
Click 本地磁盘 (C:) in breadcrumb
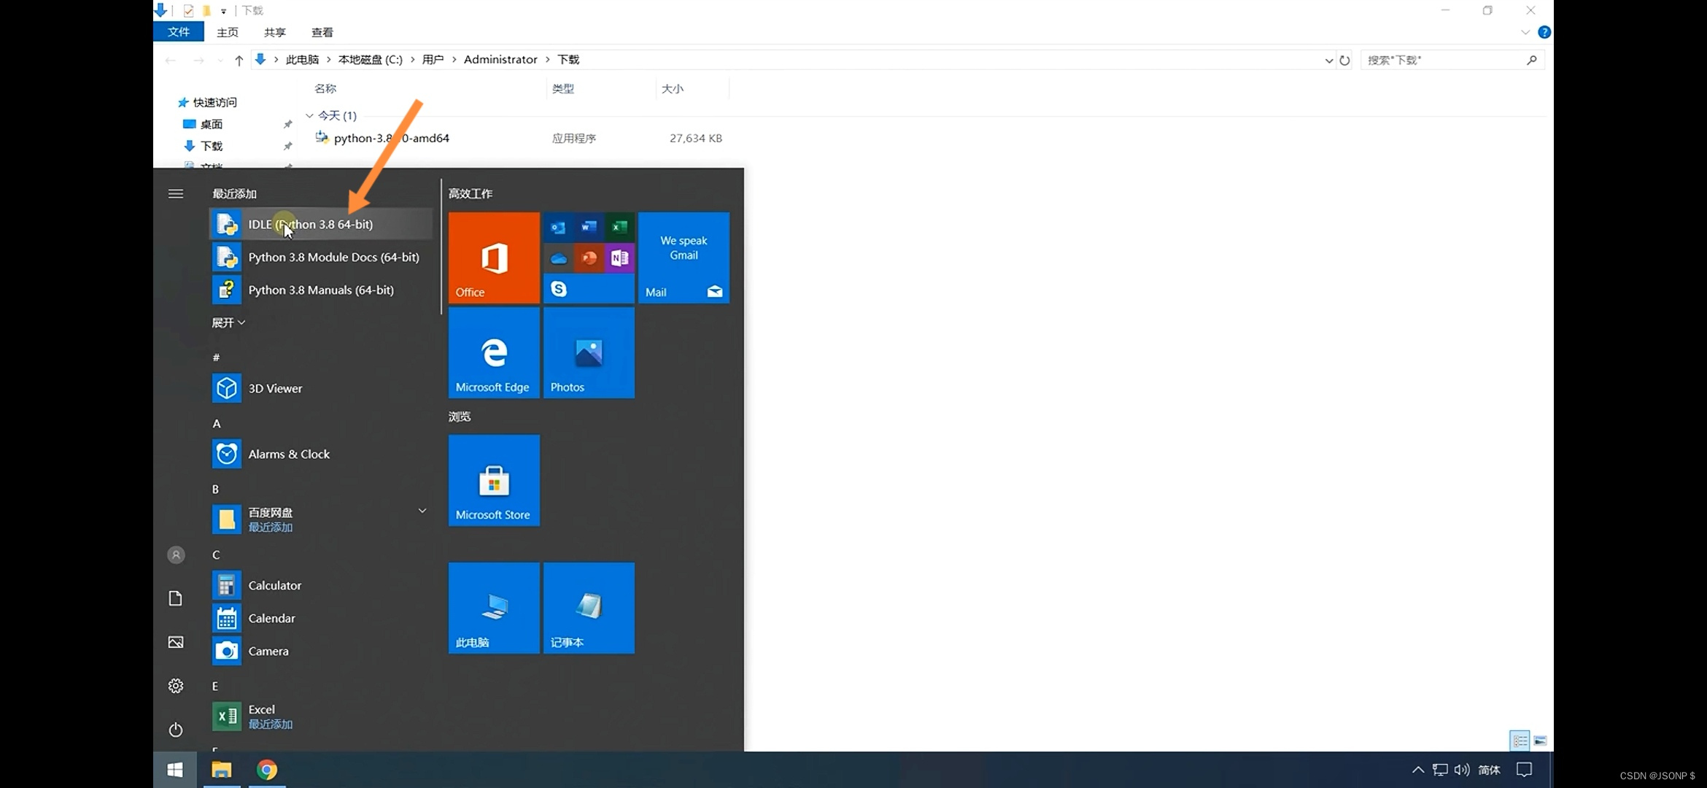(x=371, y=59)
